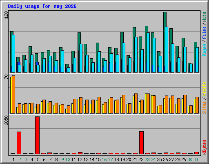Click the day 8 label on x-axis
The width and height of the screenshot is (209, 164).
(56, 159)
